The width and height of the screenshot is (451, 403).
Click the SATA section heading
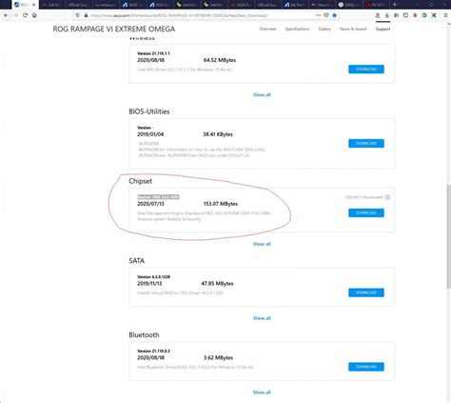tap(137, 261)
